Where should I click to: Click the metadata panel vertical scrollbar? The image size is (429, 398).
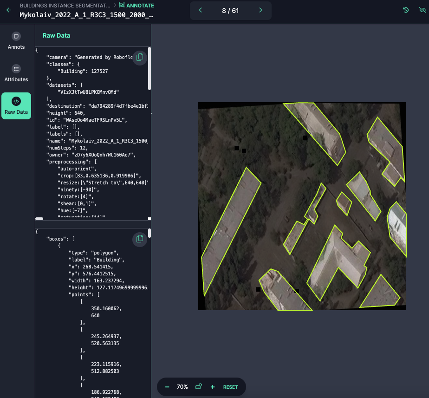[149, 68]
